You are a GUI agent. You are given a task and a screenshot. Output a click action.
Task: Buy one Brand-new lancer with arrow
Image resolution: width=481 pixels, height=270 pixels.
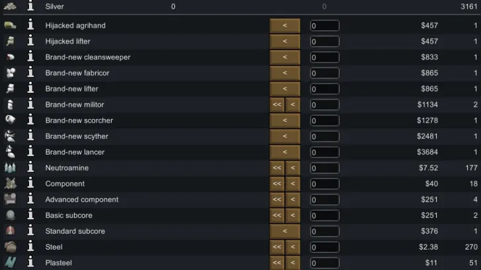[285, 152]
